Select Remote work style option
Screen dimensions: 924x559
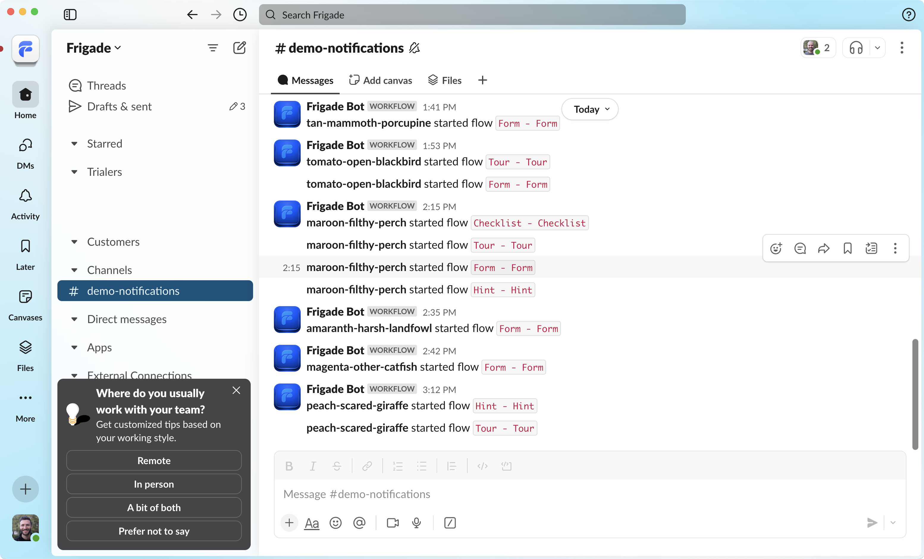click(x=153, y=460)
